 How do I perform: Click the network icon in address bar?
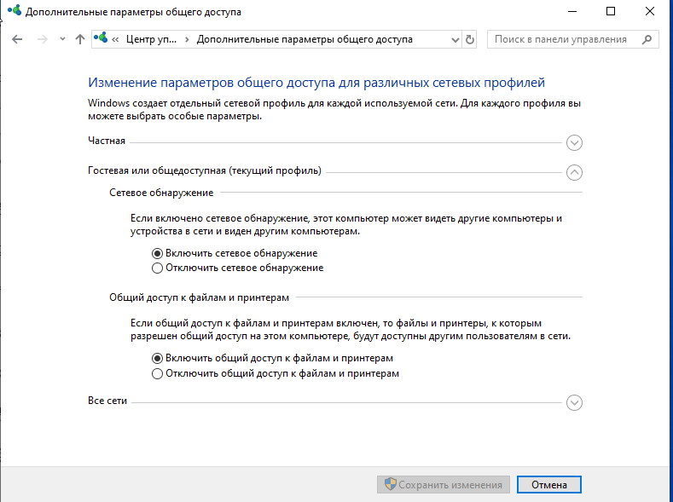click(x=101, y=38)
